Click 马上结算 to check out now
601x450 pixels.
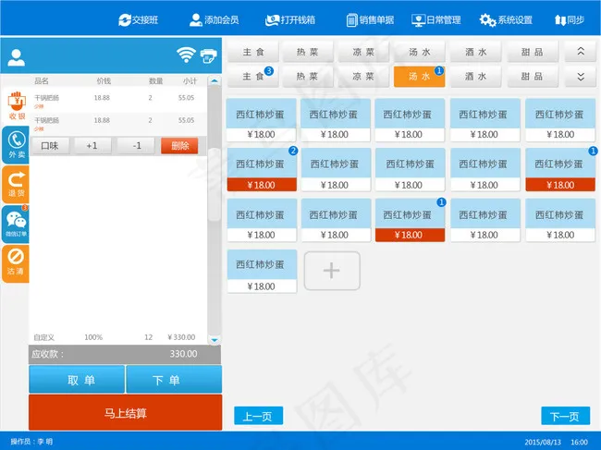(126, 413)
